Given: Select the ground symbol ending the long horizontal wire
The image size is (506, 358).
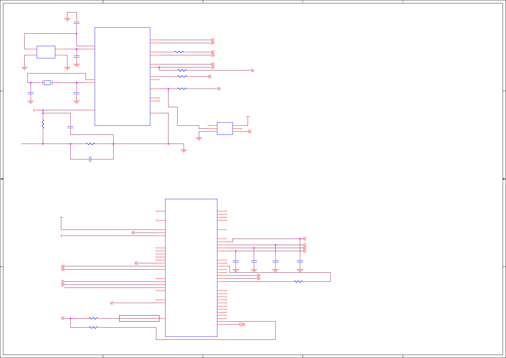Looking at the screenshot, I should pyautogui.click(x=184, y=151).
